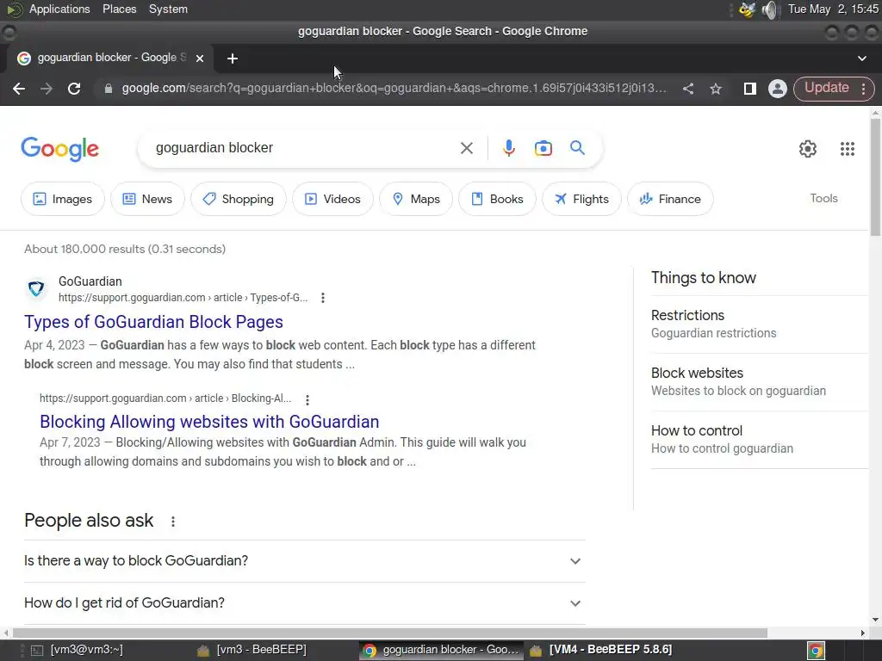
Task: Open Chrome three-dot menu
Action: tap(863, 89)
